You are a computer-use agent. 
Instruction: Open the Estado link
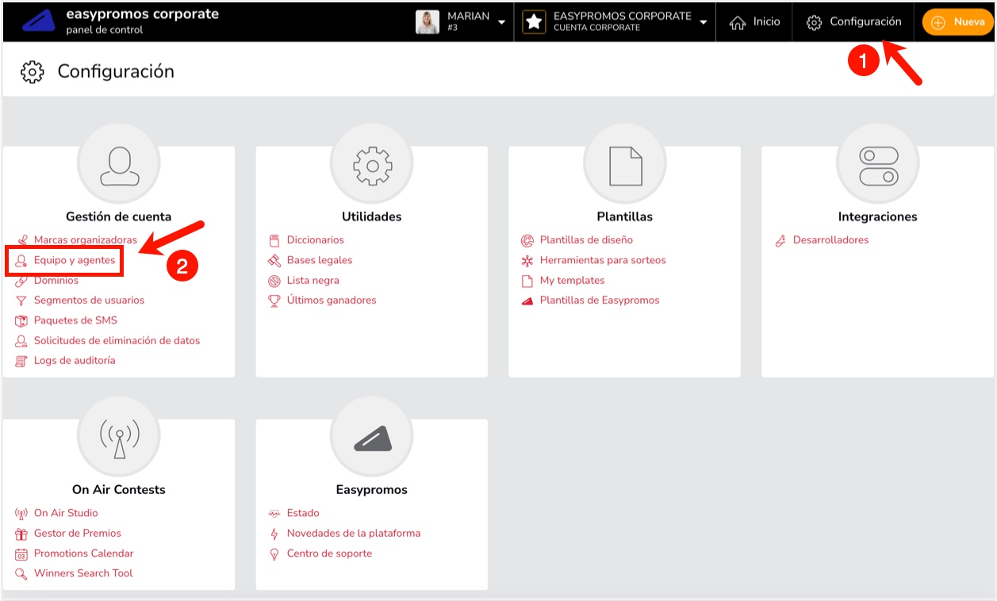[303, 513]
